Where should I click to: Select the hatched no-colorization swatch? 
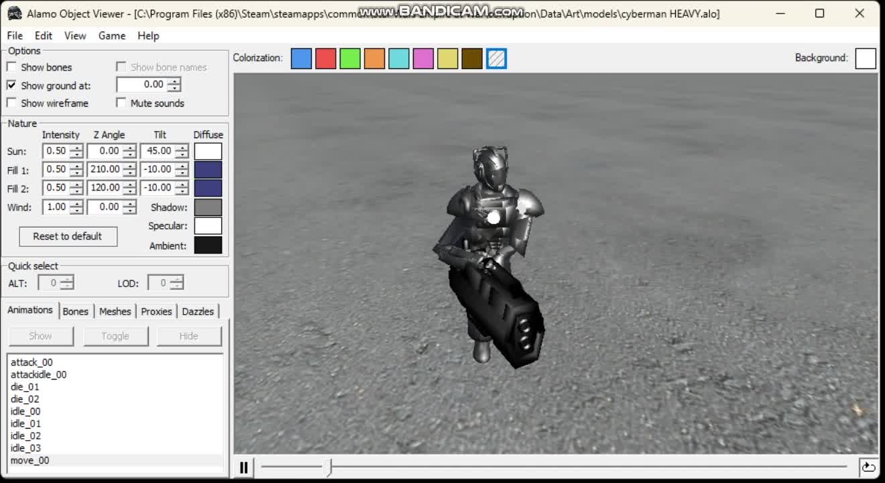[x=496, y=58]
